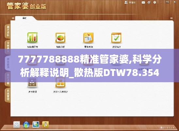Viewport: 179px width, 131px height.
Task: Open the 销售分析 pie chart icon
Action: (60, 38)
